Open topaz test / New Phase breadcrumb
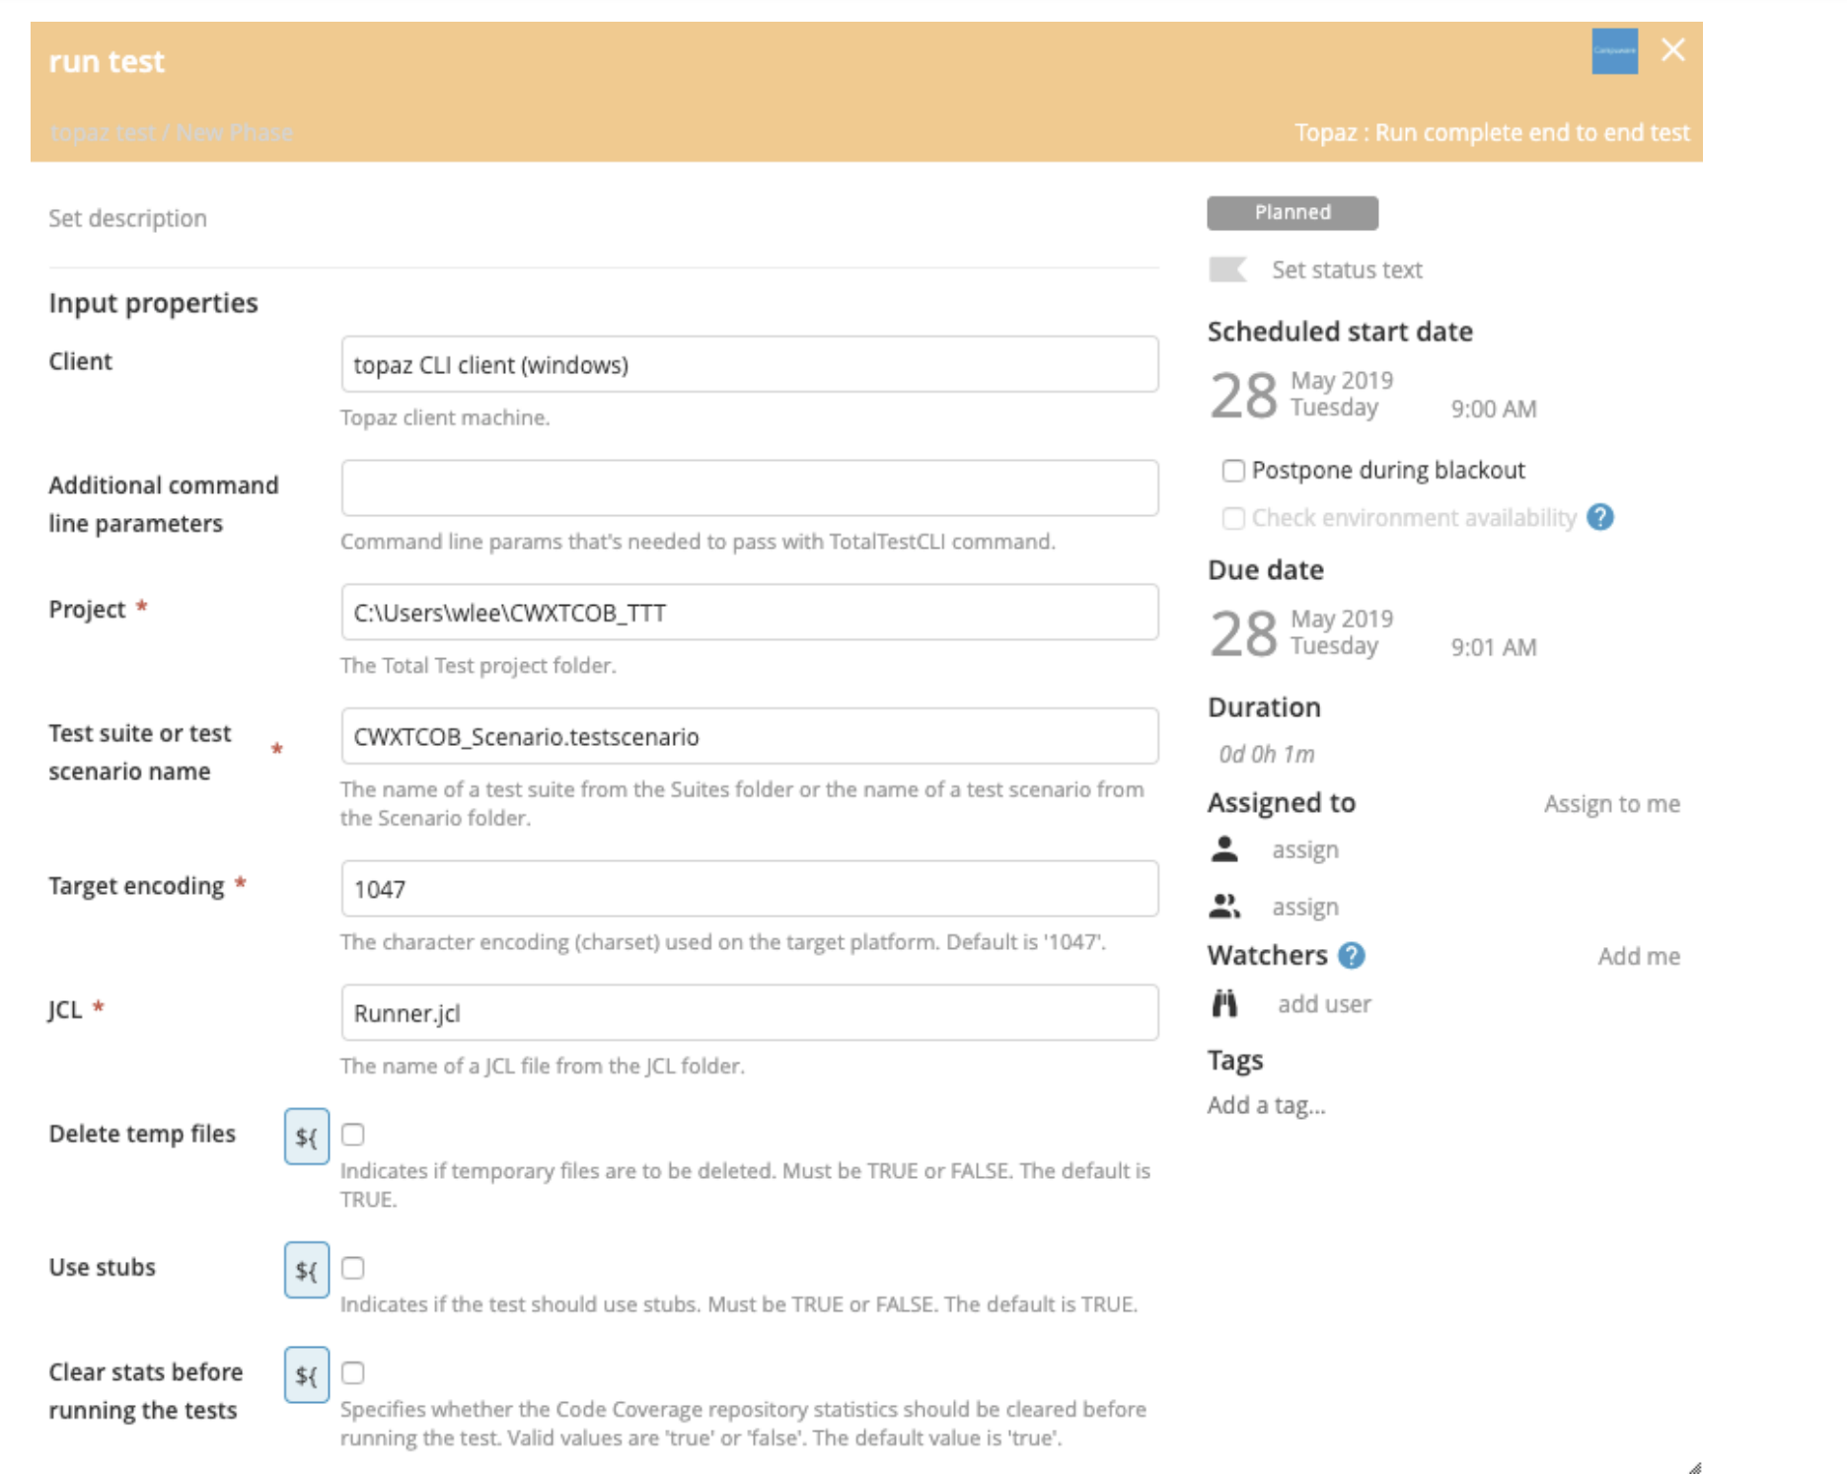This screenshot has width=1847, height=1474. pyautogui.click(x=171, y=133)
